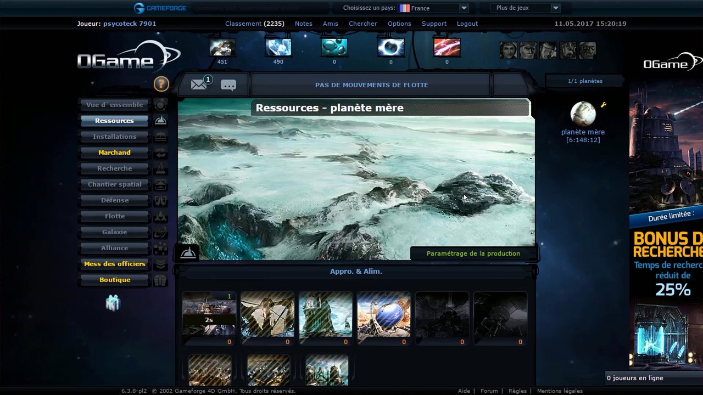The width and height of the screenshot is (703, 395).
Task: Select the planète mère planet thumbnail
Action: pyautogui.click(x=583, y=114)
